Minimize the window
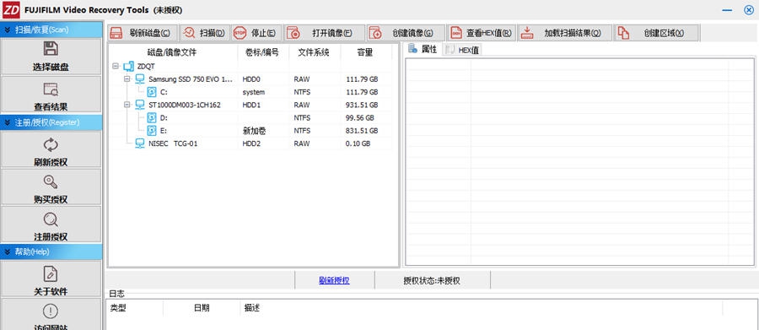759x330 pixels. tap(727, 10)
